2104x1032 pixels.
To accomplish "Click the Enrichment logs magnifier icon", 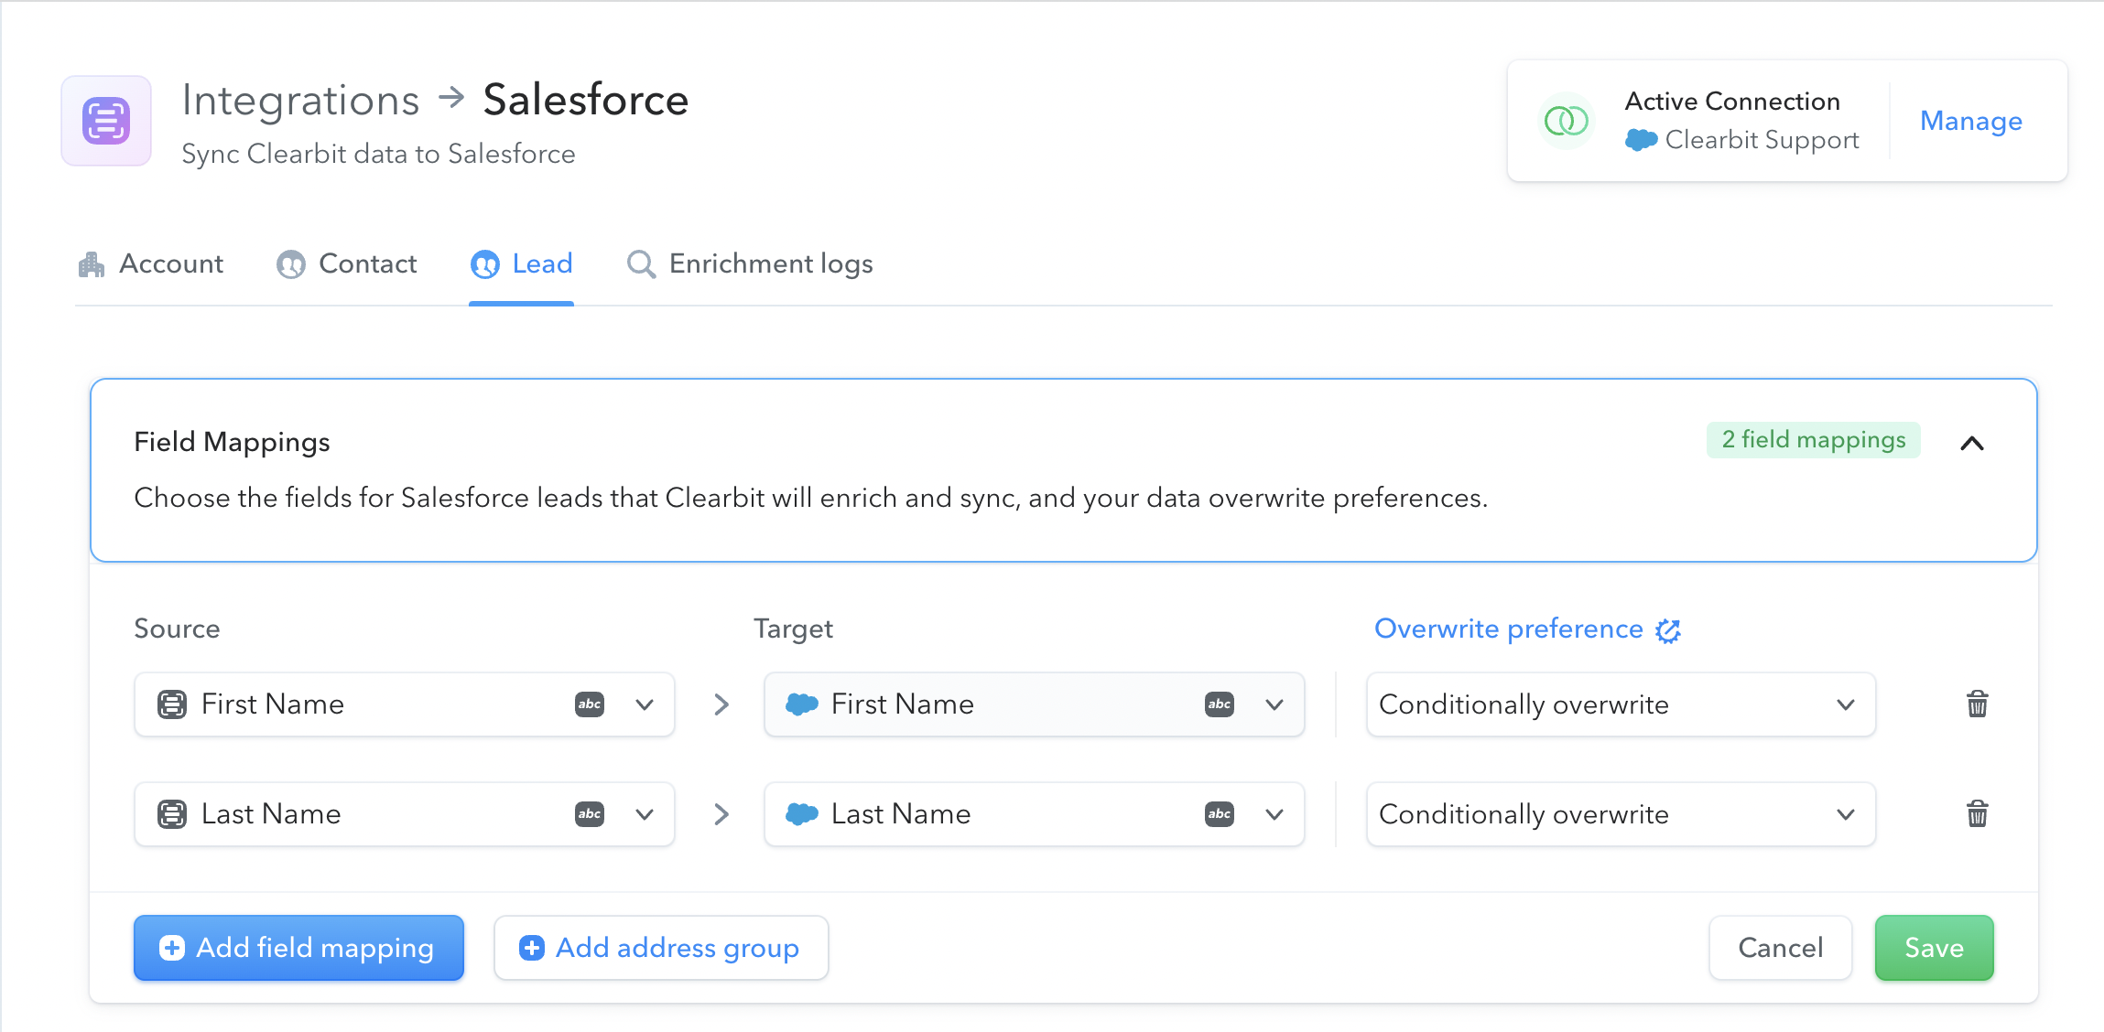I will click(x=641, y=264).
